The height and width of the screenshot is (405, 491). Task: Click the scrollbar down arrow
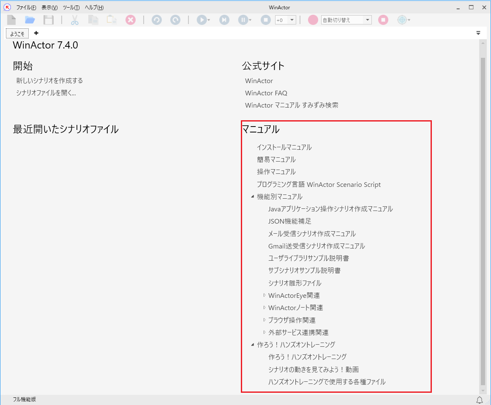[483, 391]
